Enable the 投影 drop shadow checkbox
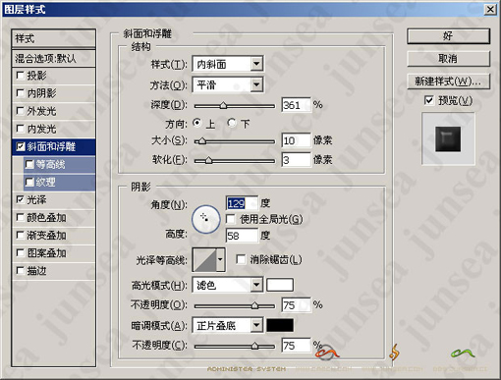Image resolution: width=501 pixels, height=380 pixels. point(21,76)
